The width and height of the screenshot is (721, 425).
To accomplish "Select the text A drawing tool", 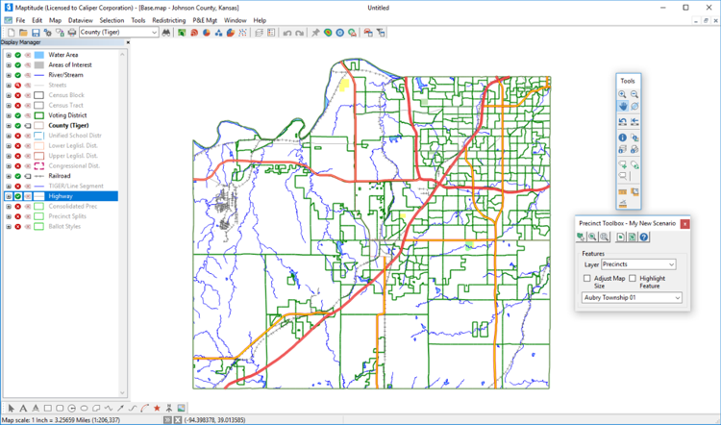I will pyautogui.click(x=23, y=408).
